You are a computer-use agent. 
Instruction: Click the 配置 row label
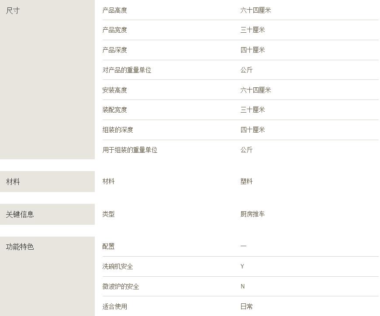pos(108,247)
